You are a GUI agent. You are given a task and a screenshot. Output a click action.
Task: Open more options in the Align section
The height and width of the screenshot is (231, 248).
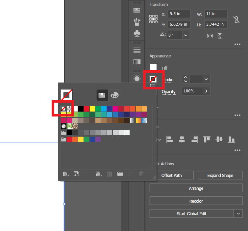pyautogui.click(x=237, y=150)
